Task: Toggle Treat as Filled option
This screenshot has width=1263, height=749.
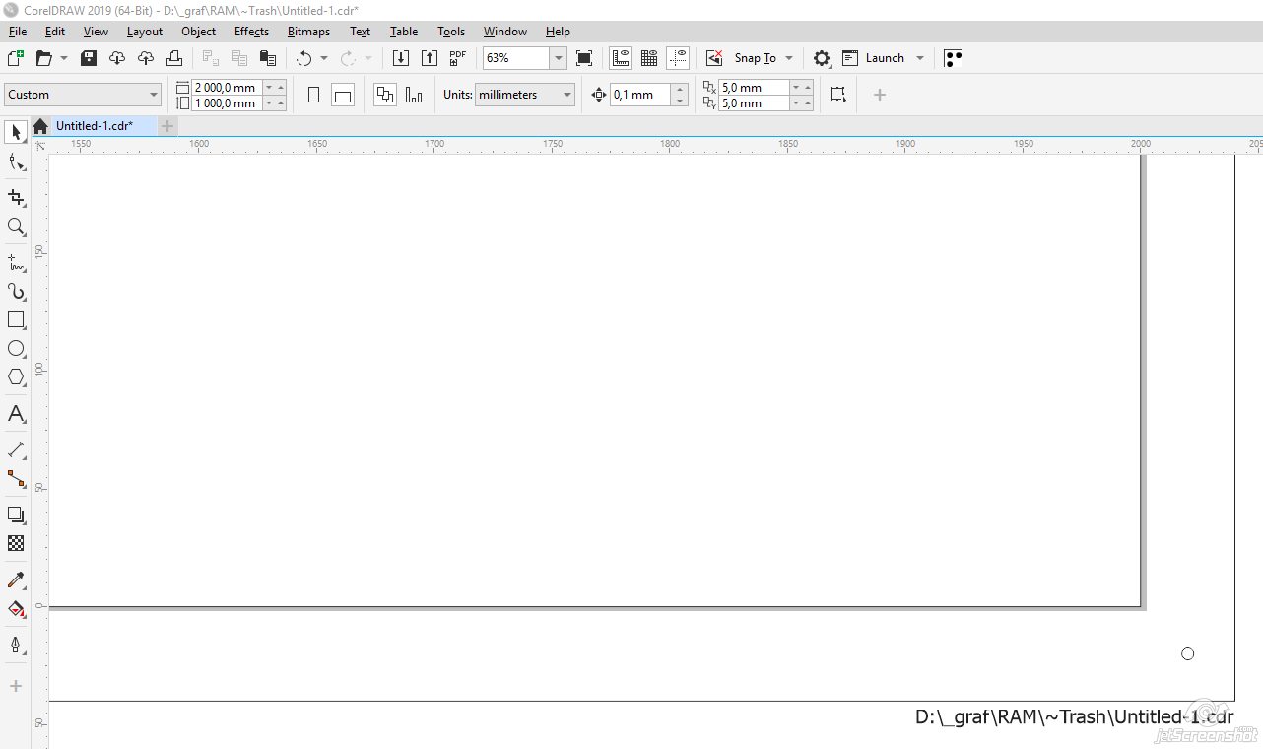Action: point(837,95)
